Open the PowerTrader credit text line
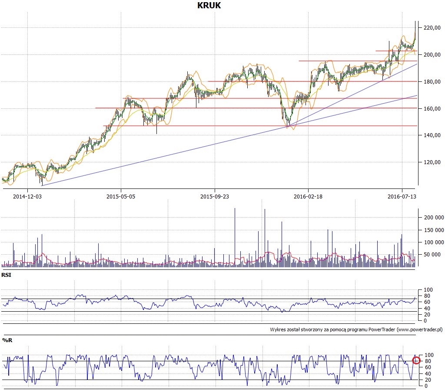This screenshot has width=445, height=390. [x=356, y=330]
